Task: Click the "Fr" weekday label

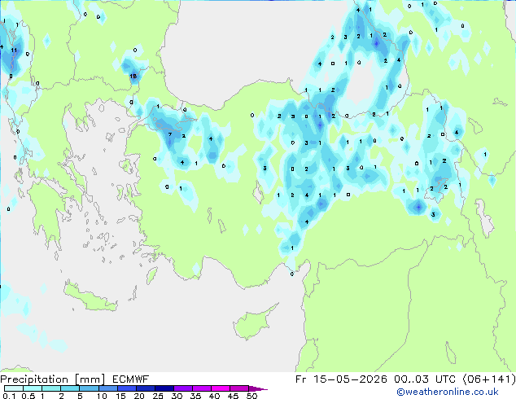Action: tap(301, 379)
